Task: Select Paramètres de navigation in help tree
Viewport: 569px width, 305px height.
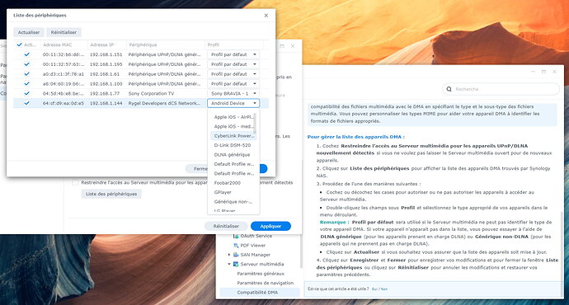Action: pos(266,284)
